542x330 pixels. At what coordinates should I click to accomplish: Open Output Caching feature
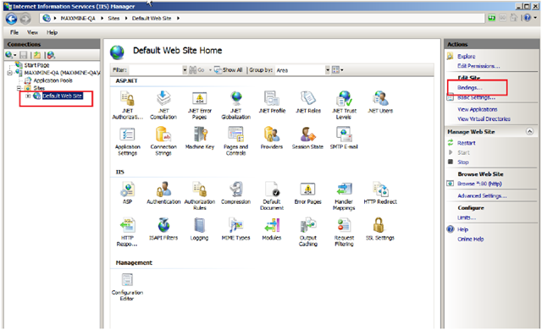click(308, 232)
